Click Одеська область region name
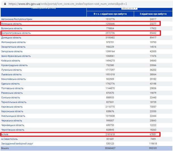This screenshot has height=151, width=173. (x=10, y=84)
